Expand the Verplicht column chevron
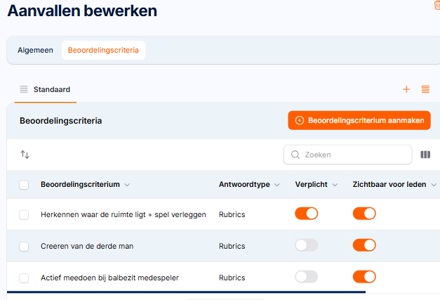440x300 pixels. [335, 185]
